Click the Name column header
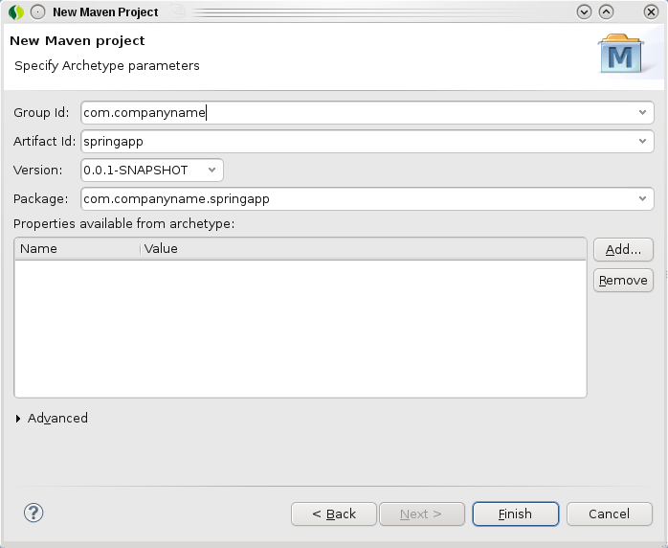This screenshot has height=548, width=668. [x=78, y=249]
